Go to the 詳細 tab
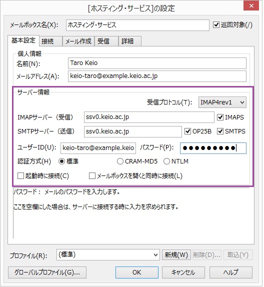This screenshot has width=264, height=287. pyautogui.click(x=130, y=41)
